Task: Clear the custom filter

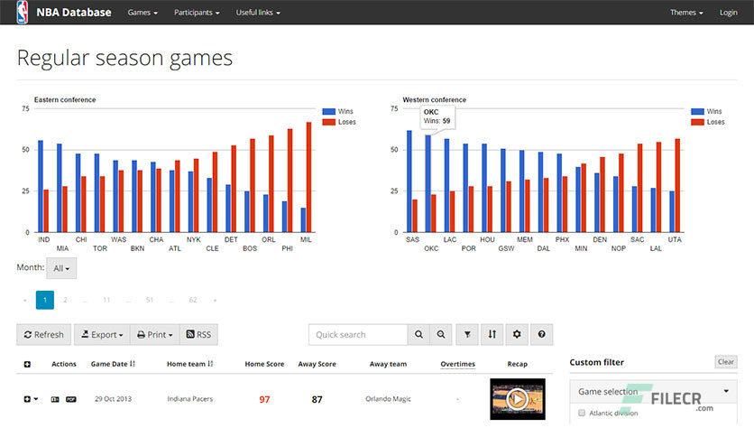Action: tap(726, 362)
